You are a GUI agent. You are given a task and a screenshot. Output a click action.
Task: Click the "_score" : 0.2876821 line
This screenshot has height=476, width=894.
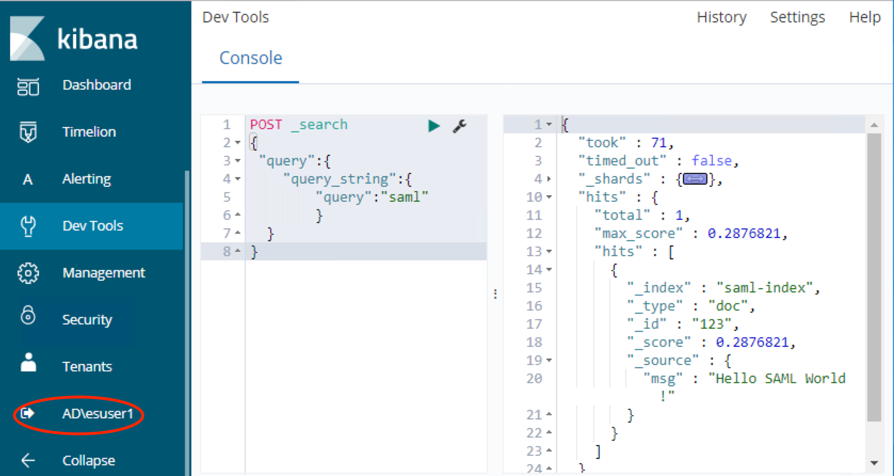click(711, 343)
